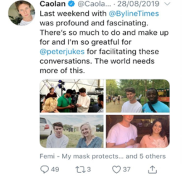182x182 pixels.
Task: Retweet this post using the retweet arrows
Action: pos(81,169)
